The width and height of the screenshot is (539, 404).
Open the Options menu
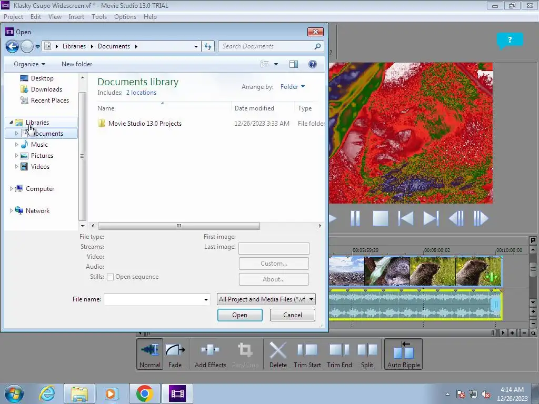point(125,17)
